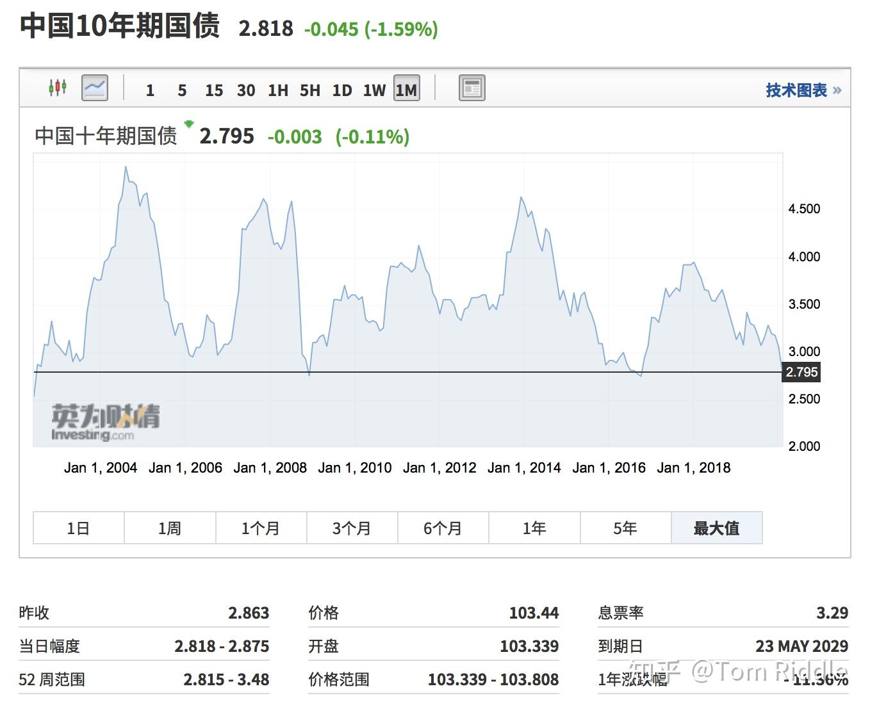Click the 开盘 value 103.339

529,646
